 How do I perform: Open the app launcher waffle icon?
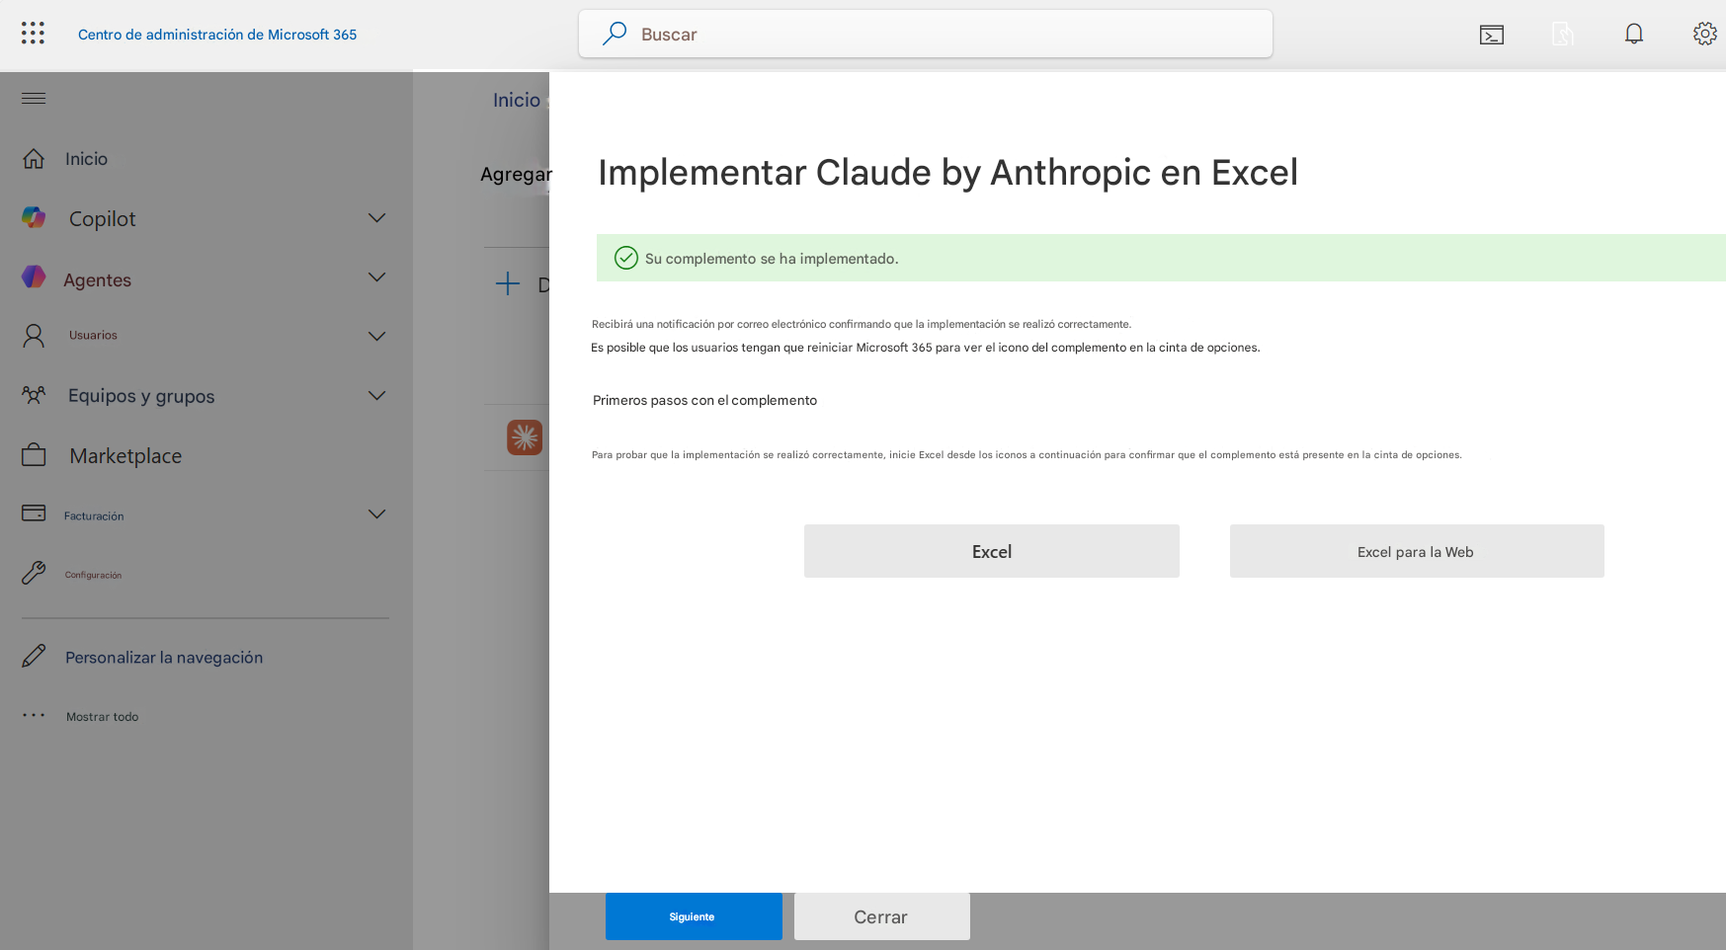[33, 34]
